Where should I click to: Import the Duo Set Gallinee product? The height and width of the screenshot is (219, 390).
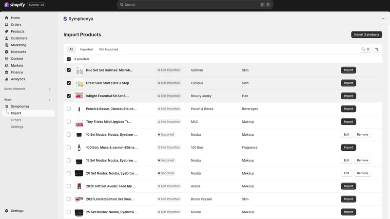click(349, 70)
